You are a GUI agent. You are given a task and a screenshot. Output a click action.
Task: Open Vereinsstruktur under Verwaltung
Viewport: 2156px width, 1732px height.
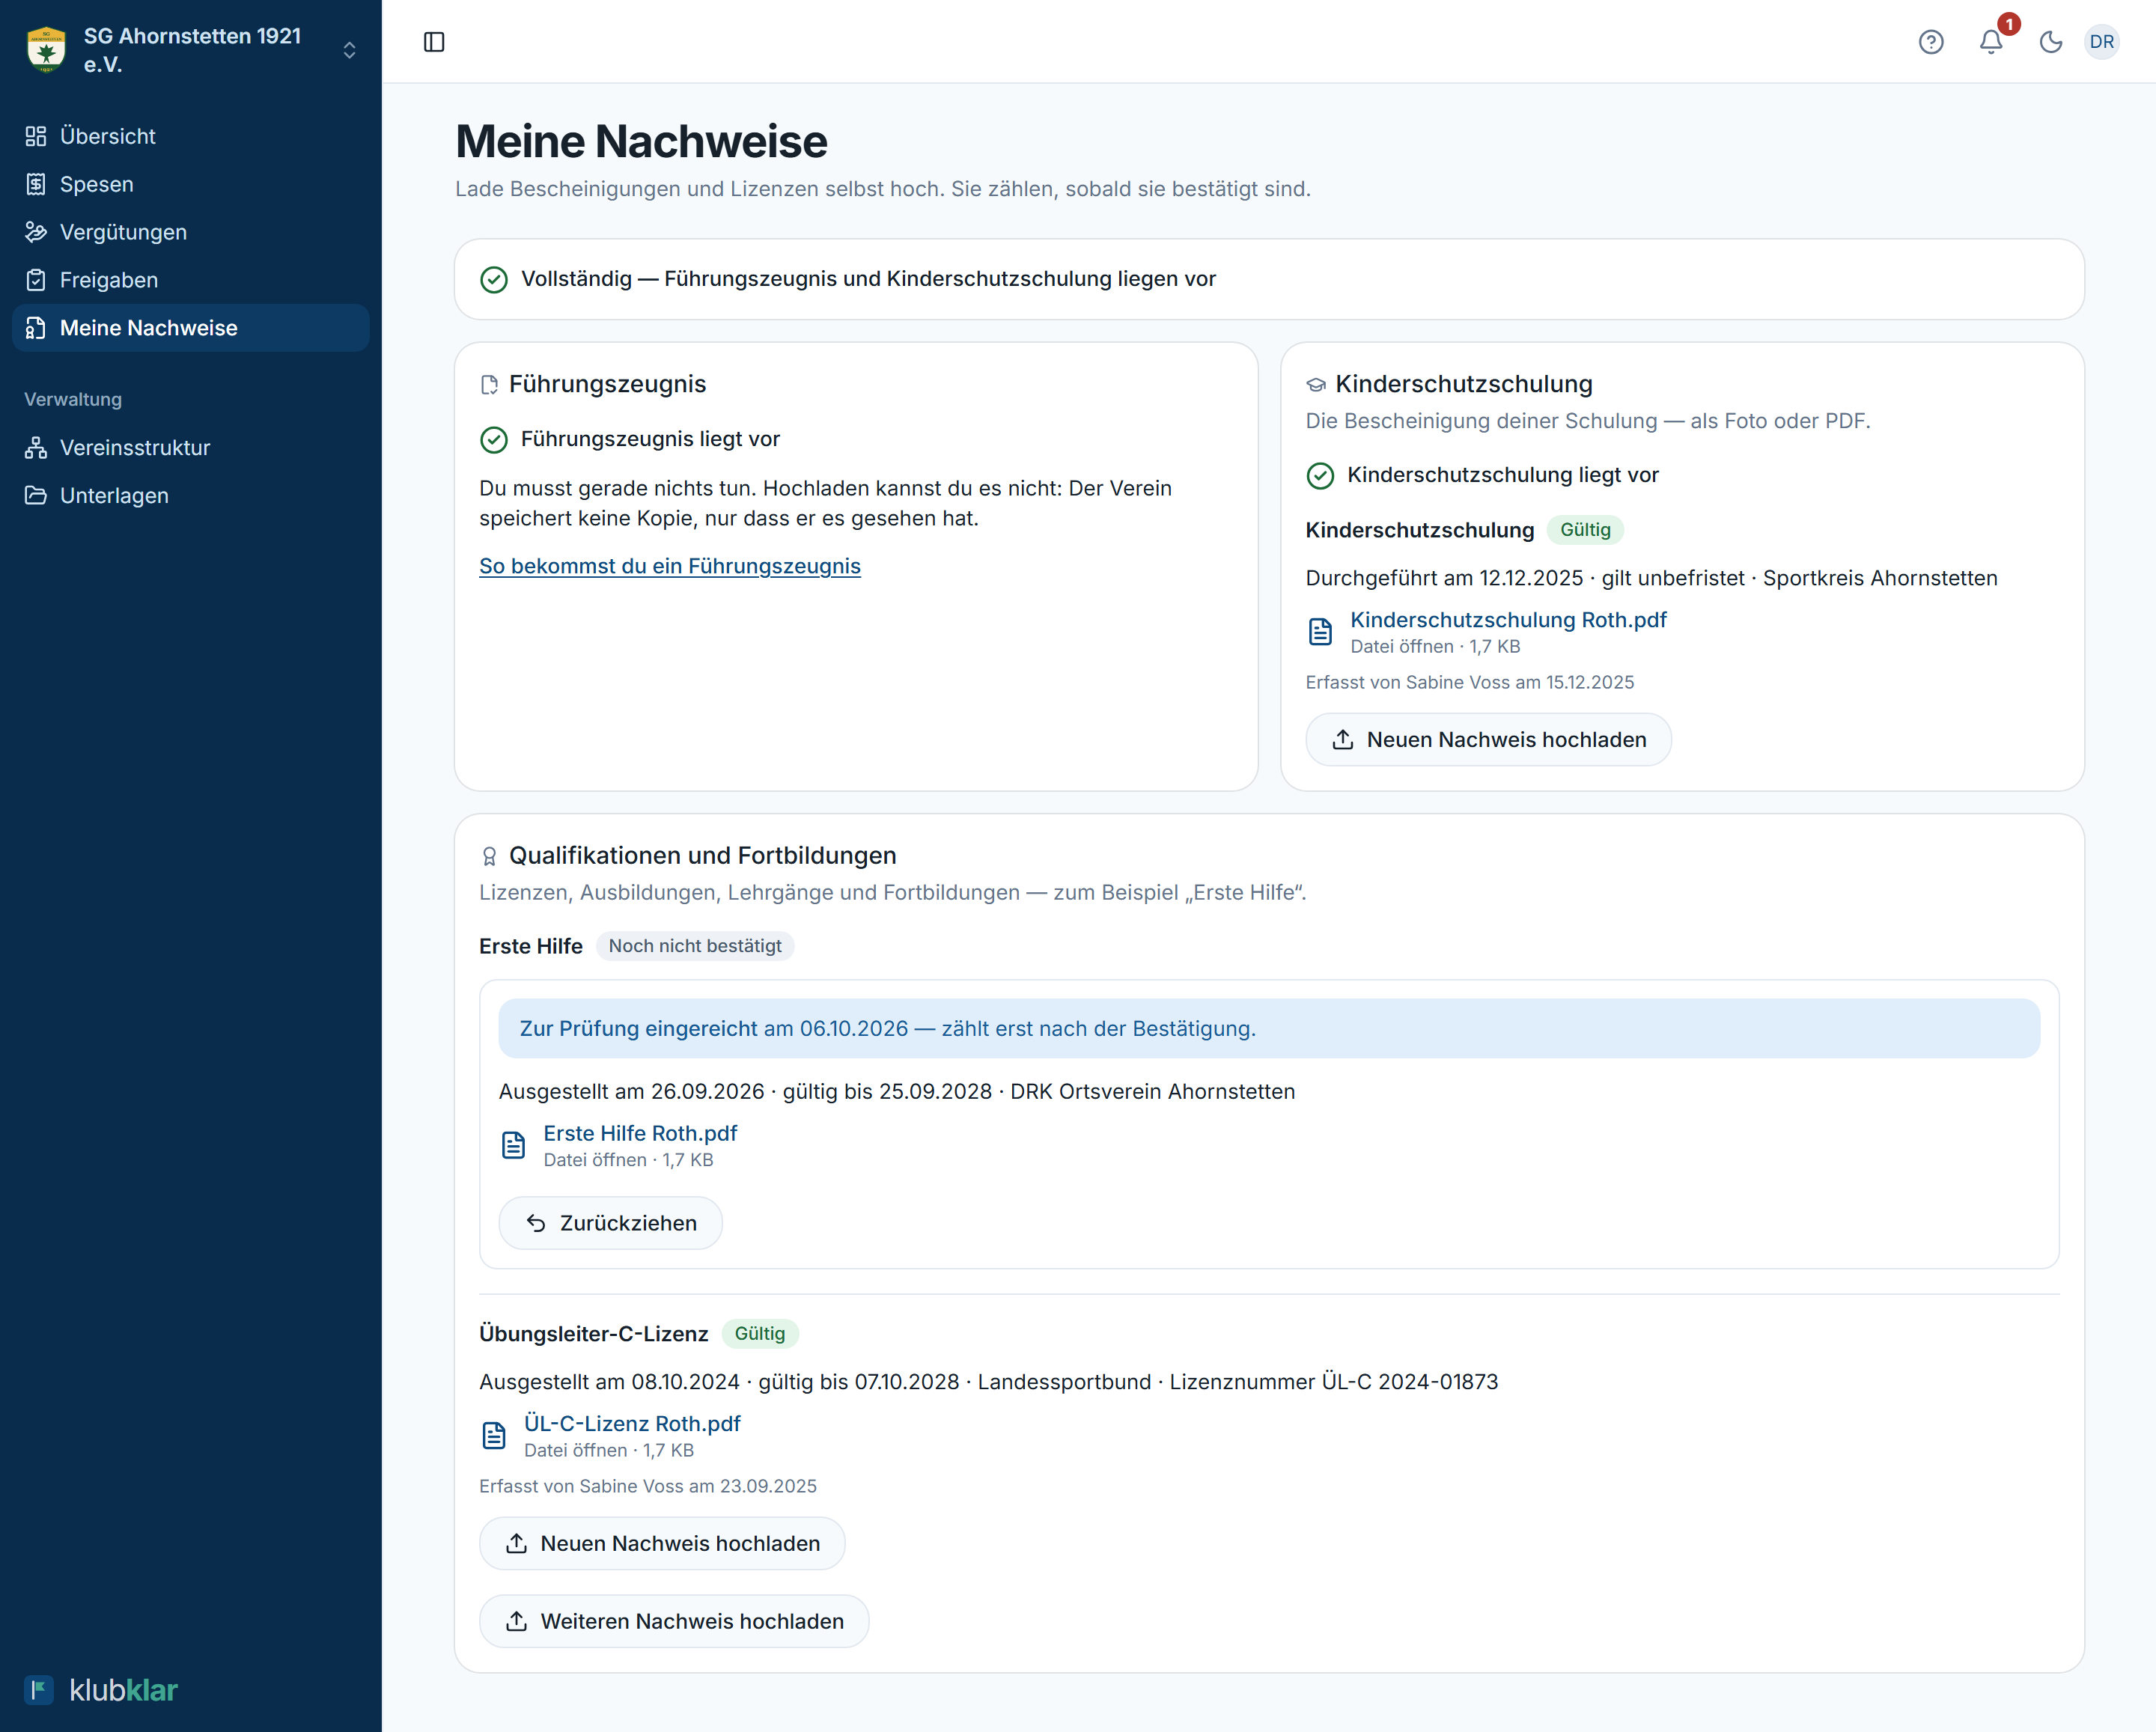click(191, 448)
